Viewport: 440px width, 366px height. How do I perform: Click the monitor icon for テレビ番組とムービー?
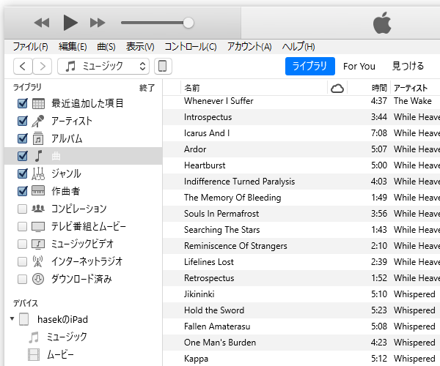tap(38, 226)
